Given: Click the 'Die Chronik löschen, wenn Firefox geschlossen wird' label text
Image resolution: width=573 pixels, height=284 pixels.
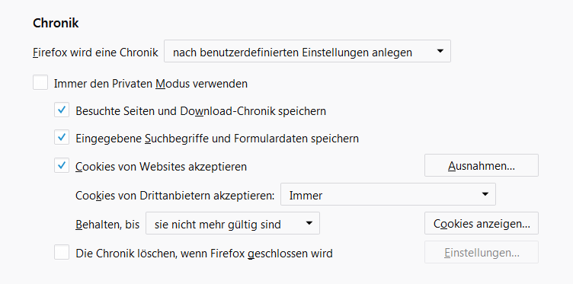Looking at the screenshot, I should click(204, 254).
